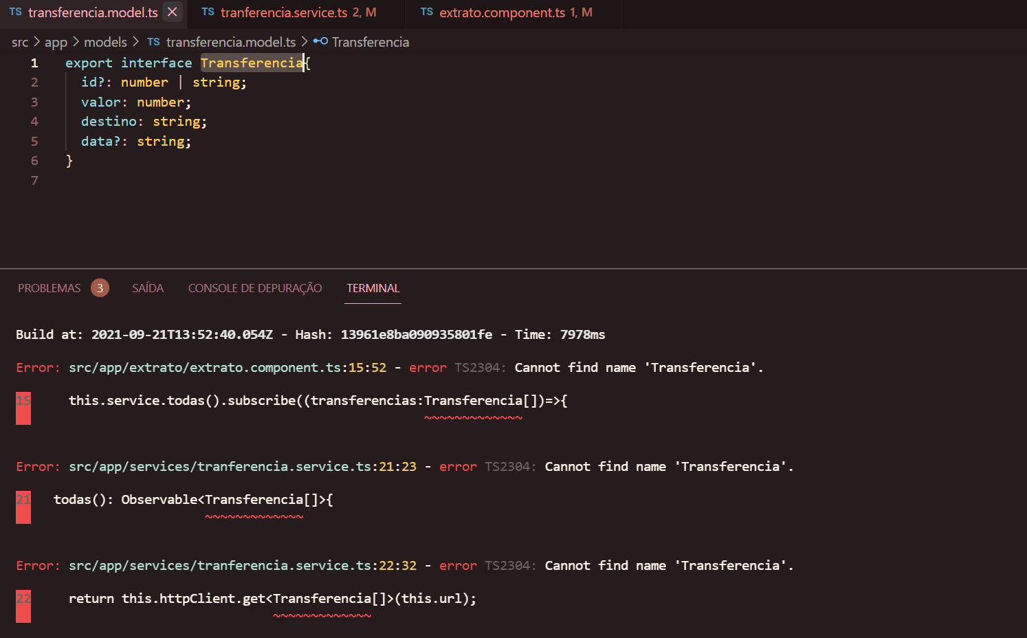Expand breadcrumb chevron after 'app'
Screen dimensions: 1027x638
coord(76,43)
